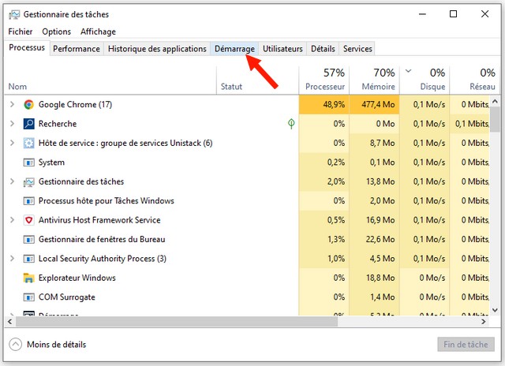Viewport: 505px width, 366px height.
Task: Sort by the Mémoire column header
Action: [x=377, y=80]
